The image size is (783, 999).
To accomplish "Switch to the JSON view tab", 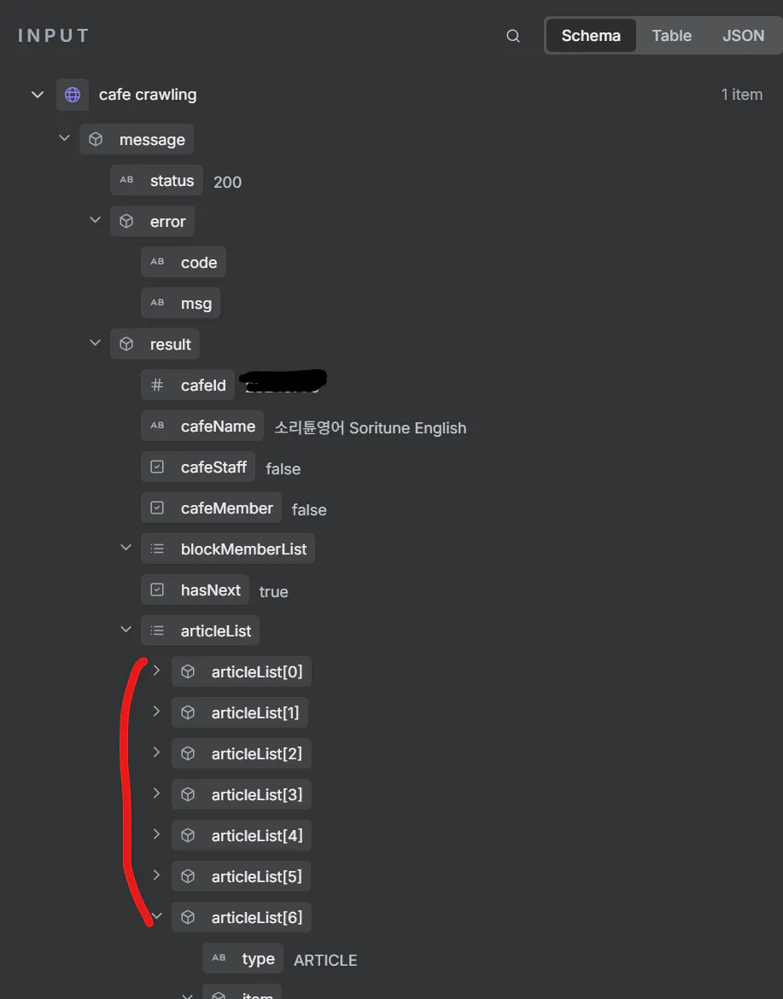I will pyautogui.click(x=743, y=36).
